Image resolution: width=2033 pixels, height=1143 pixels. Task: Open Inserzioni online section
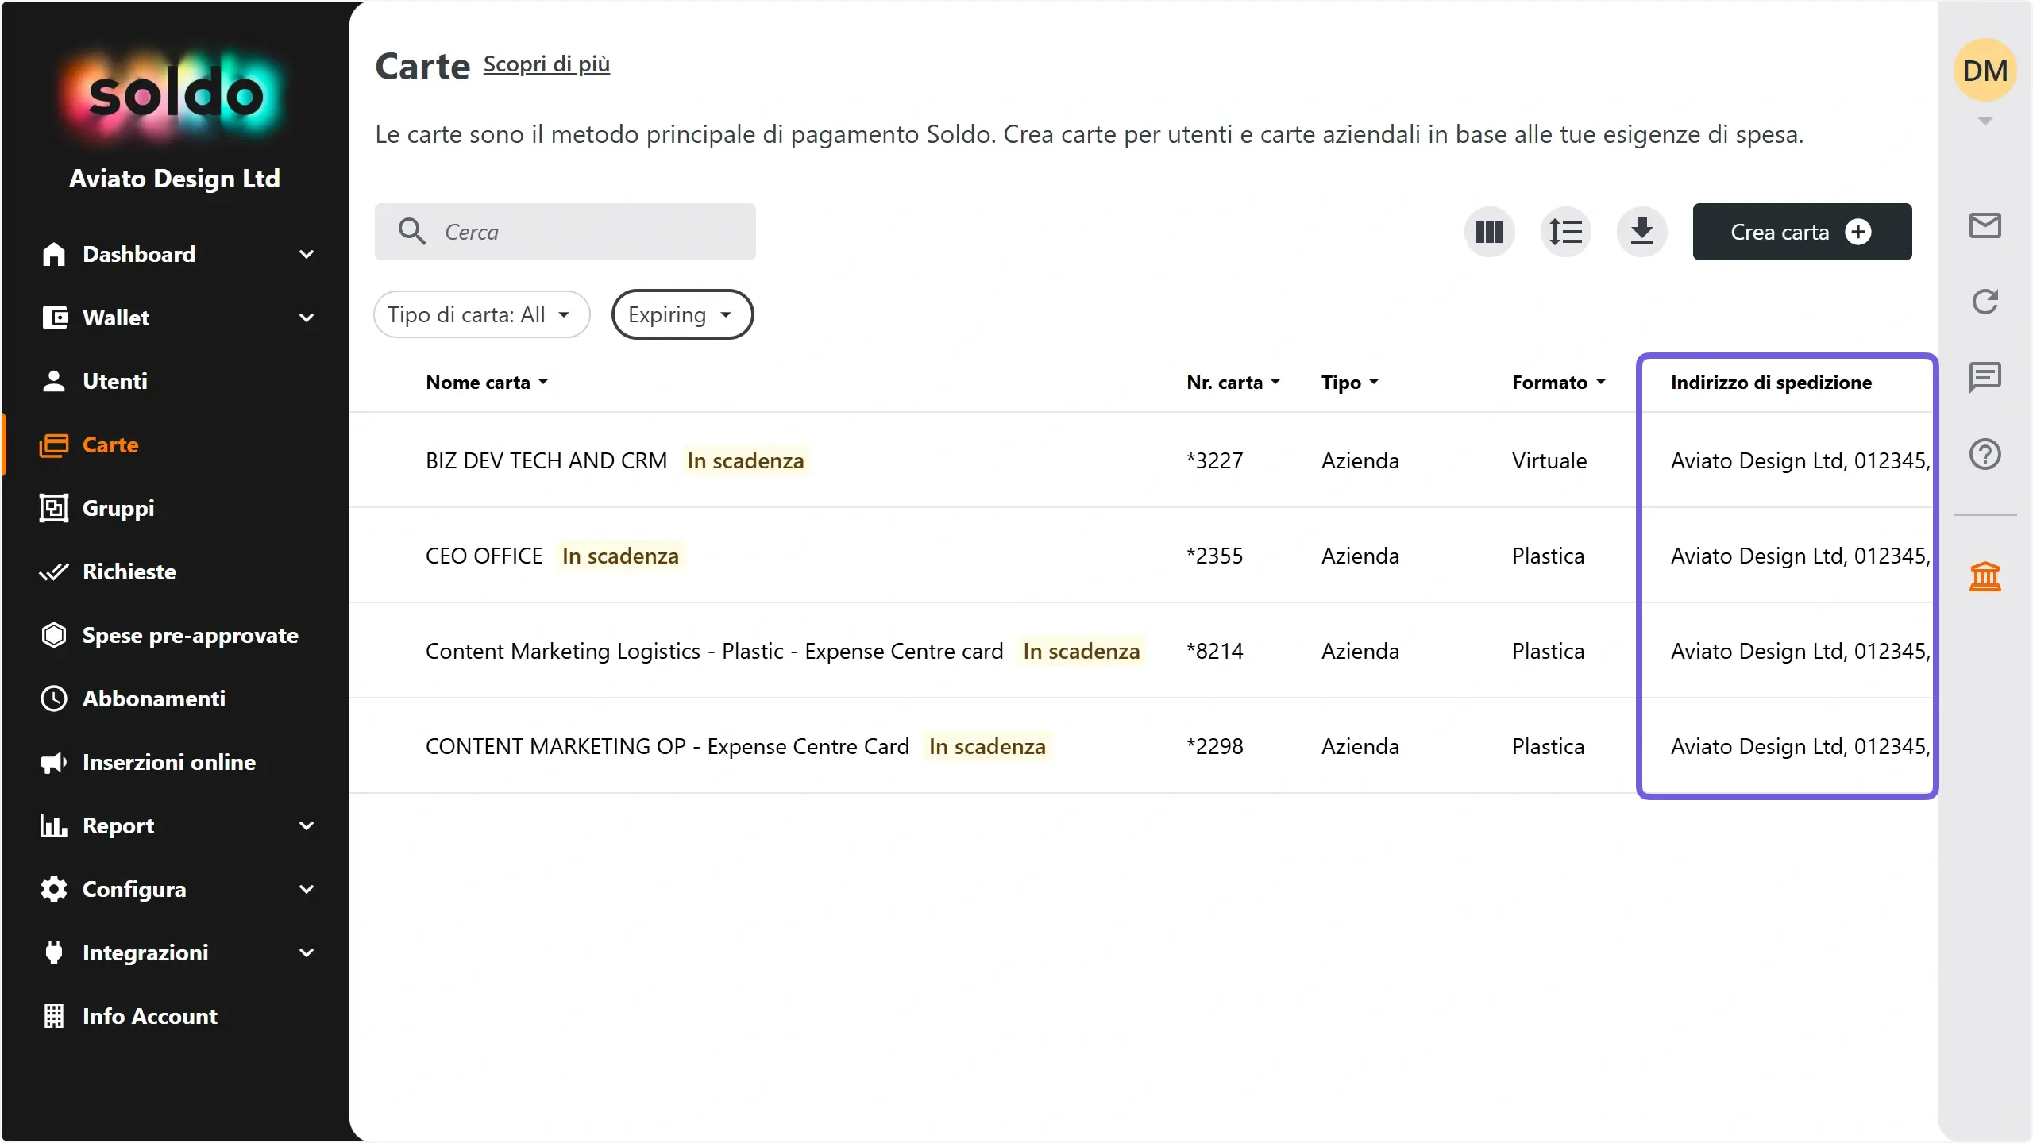click(x=169, y=762)
